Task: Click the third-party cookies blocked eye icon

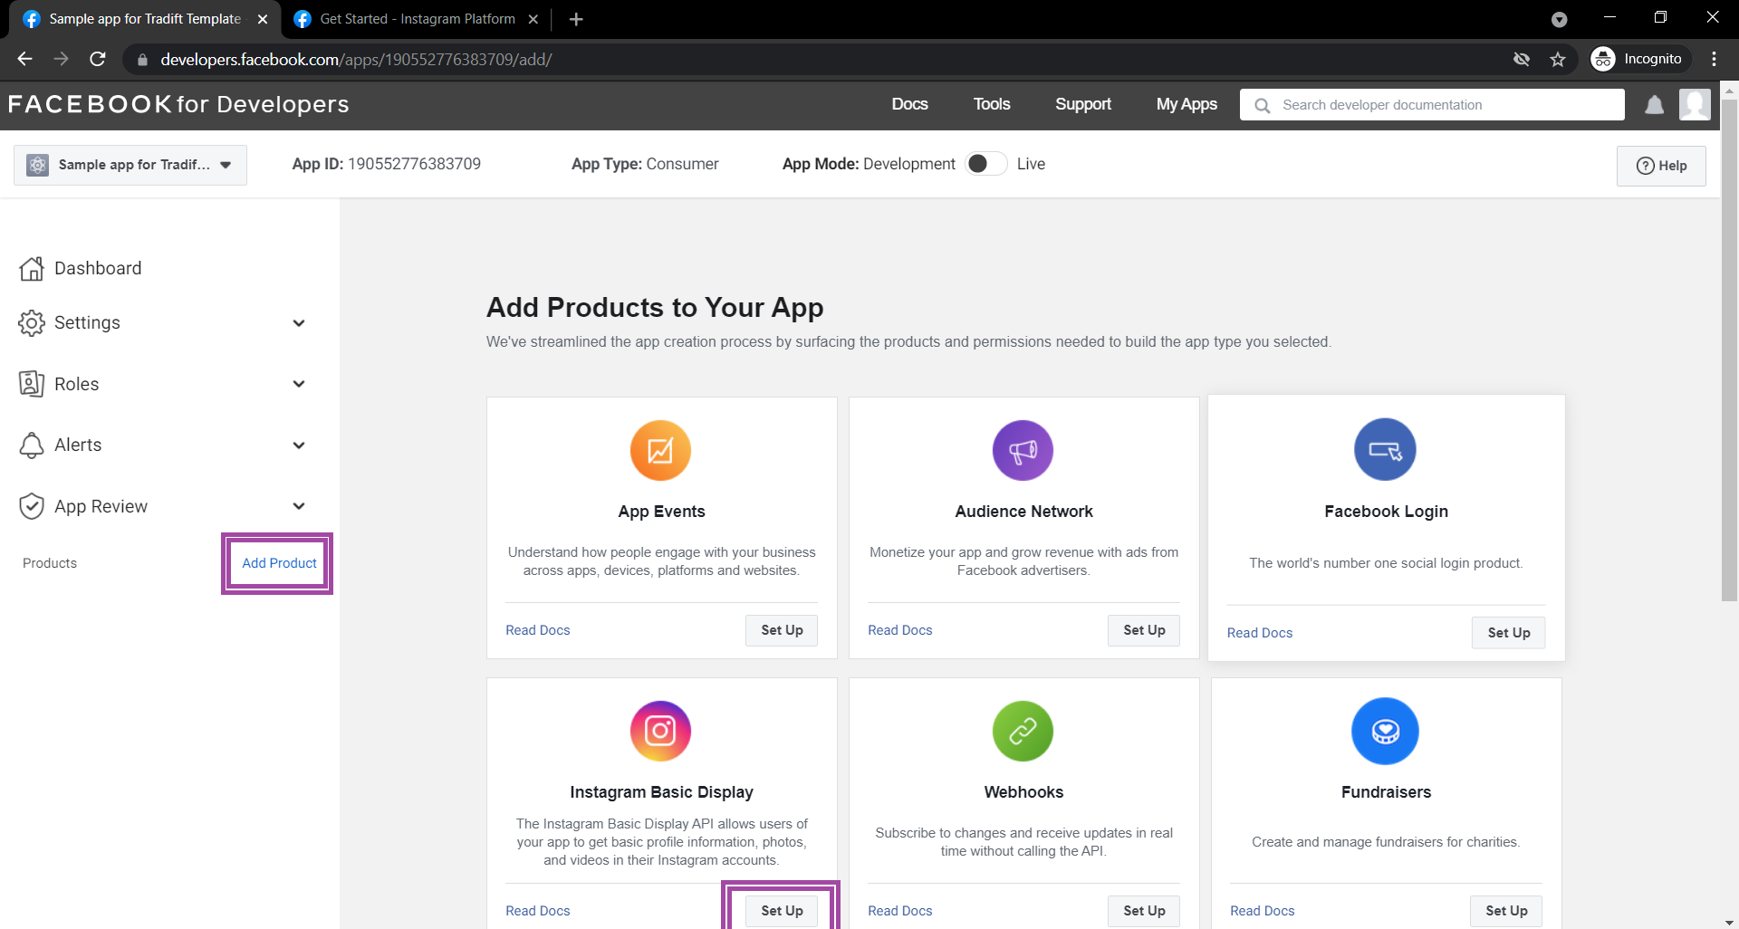Action: [x=1522, y=60]
